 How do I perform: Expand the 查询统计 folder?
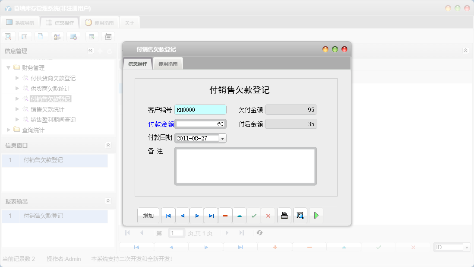point(8,129)
